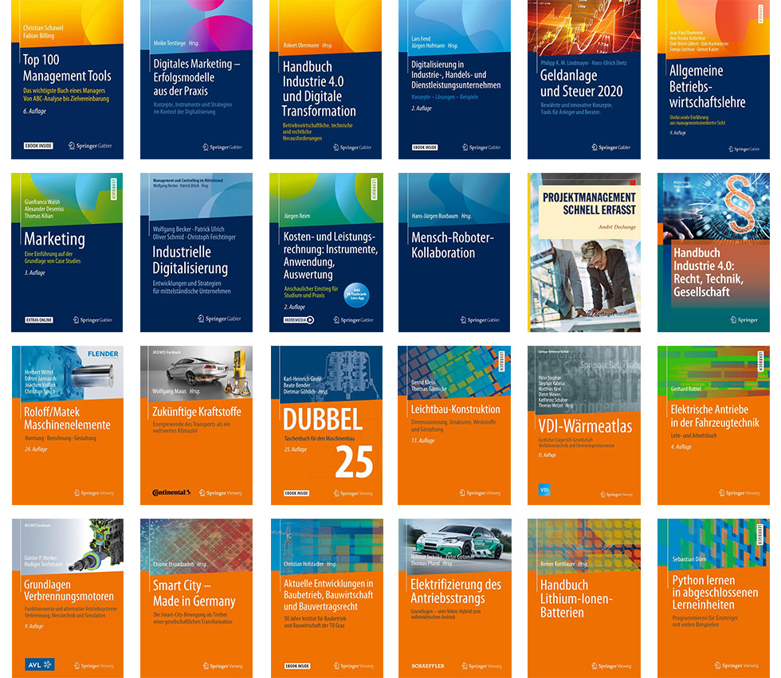Click the Projektmanagement schnell erfasst cover
This screenshot has width=781, height=678.
[584, 252]
